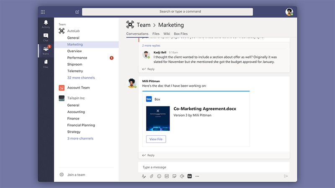335x188 pixels.
Task: Open the user profile avatar
Action: (289, 12)
